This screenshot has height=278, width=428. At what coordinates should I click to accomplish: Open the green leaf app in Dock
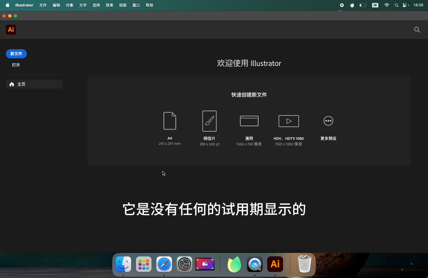(234, 264)
